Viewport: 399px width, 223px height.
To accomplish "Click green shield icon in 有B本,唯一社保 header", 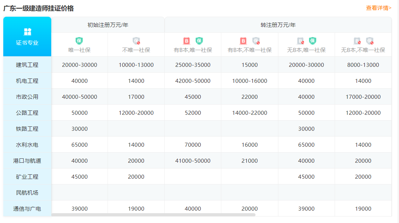I will [x=199, y=41].
